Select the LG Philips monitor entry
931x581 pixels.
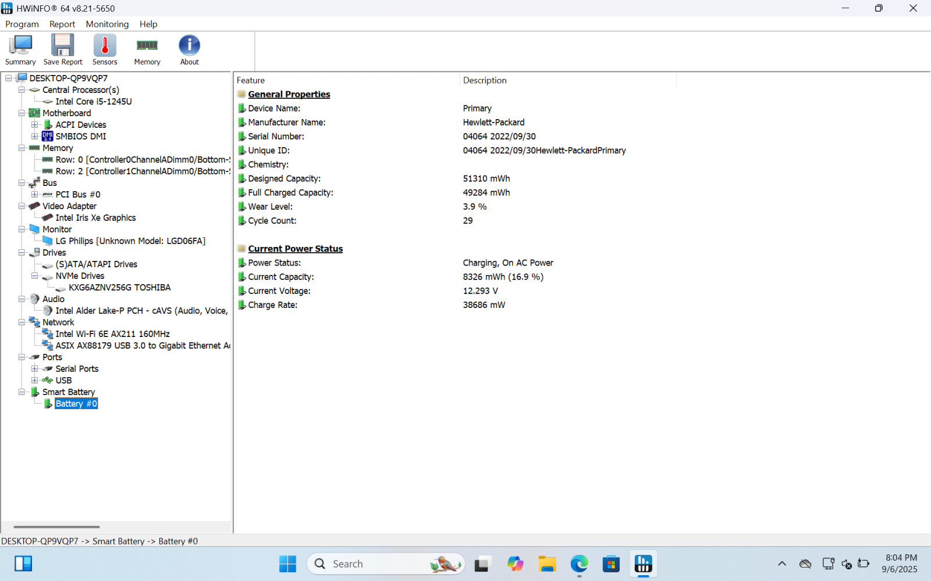click(130, 241)
